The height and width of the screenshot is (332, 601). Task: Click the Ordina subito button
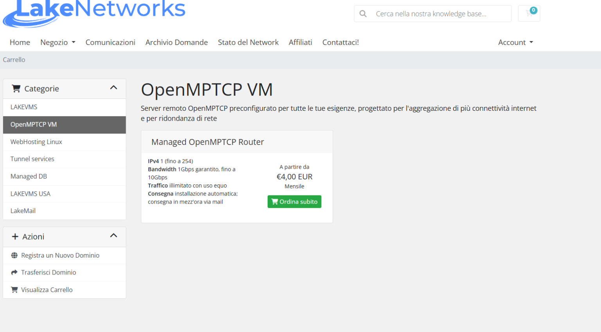click(x=294, y=202)
